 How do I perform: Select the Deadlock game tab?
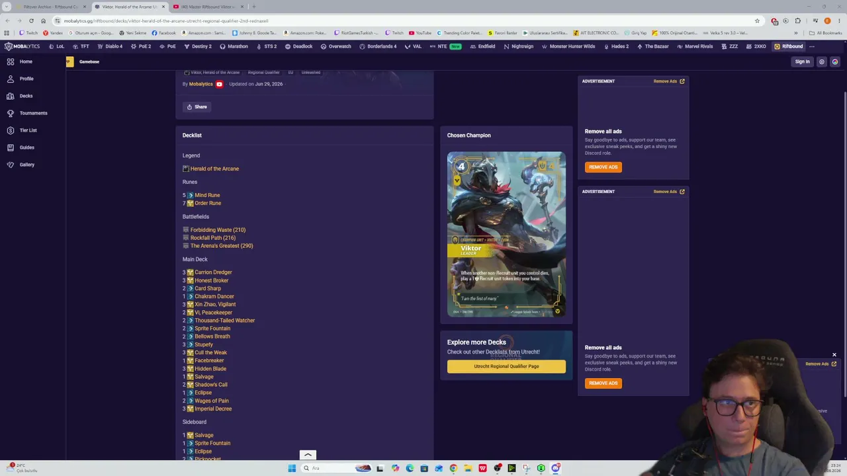click(x=298, y=46)
